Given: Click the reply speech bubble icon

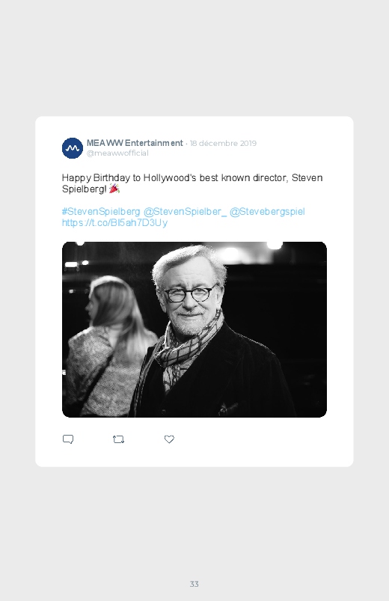Looking at the screenshot, I should pos(68,439).
